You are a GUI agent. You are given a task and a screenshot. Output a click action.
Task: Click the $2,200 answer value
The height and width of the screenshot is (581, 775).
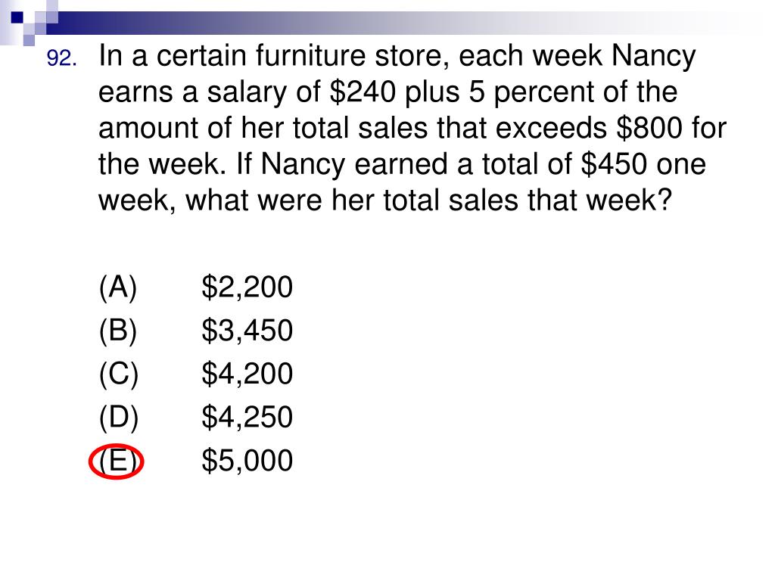pyautogui.click(x=247, y=287)
